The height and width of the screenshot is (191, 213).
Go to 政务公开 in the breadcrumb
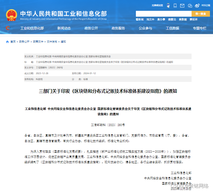tap(24, 42)
